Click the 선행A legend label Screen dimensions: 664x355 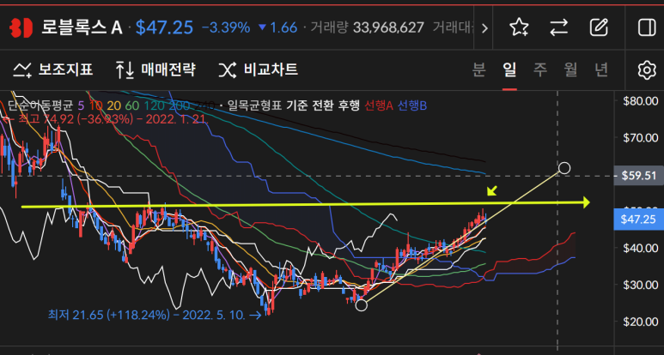coord(379,105)
